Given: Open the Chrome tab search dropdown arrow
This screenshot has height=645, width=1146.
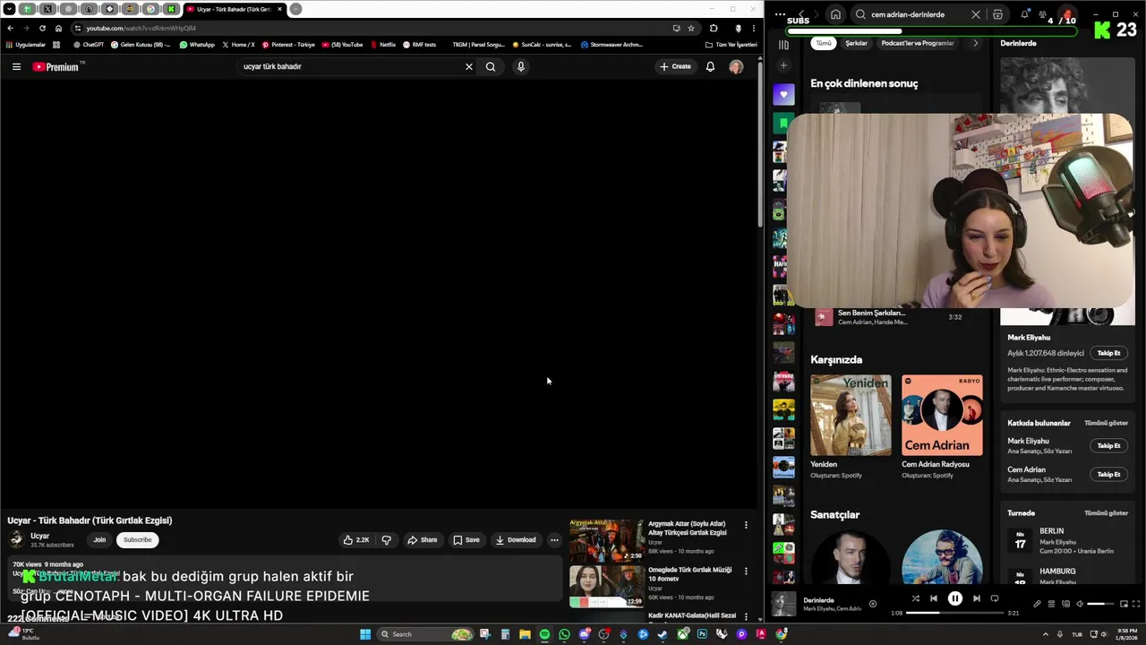Looking at the screenshot, I should (x=9, y=9).
